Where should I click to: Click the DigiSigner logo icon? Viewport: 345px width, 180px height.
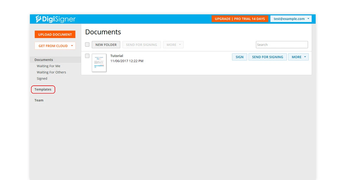(38, 19)
